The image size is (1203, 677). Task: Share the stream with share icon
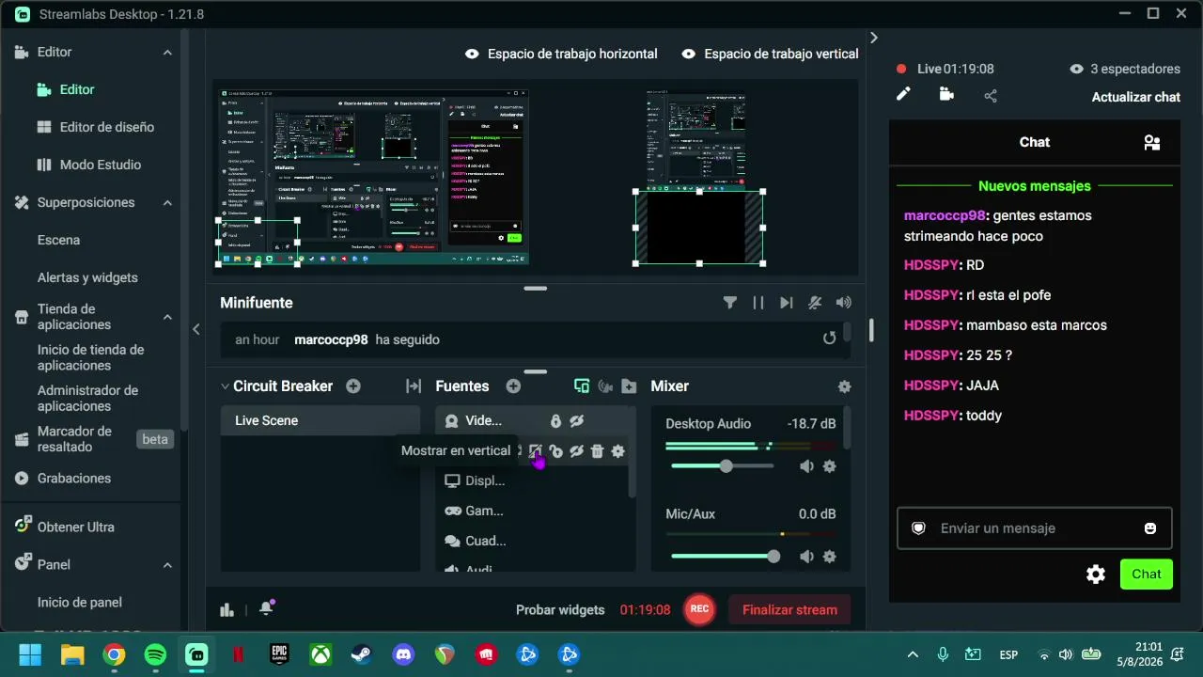tap(991, 96)
